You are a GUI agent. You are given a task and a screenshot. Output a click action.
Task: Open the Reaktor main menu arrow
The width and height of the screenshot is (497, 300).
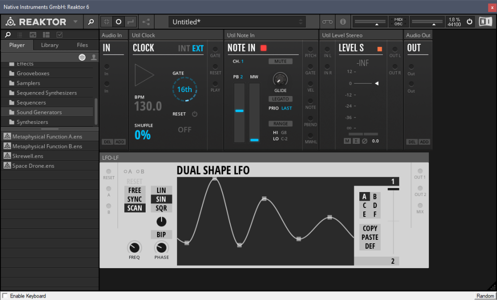click(x=76, y=22)
